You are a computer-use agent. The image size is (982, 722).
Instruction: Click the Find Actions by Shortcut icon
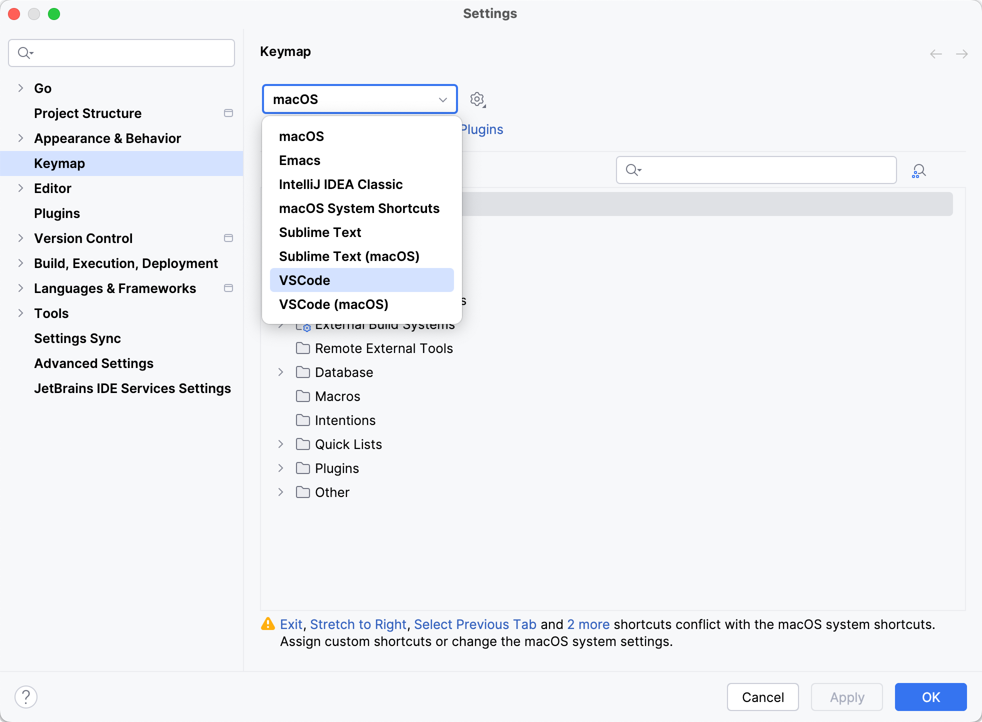(x=919, y=170)
